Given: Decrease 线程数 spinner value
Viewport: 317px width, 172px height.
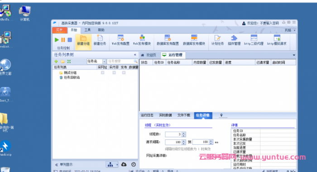Looking at the screenshot, I should (183, 136).
